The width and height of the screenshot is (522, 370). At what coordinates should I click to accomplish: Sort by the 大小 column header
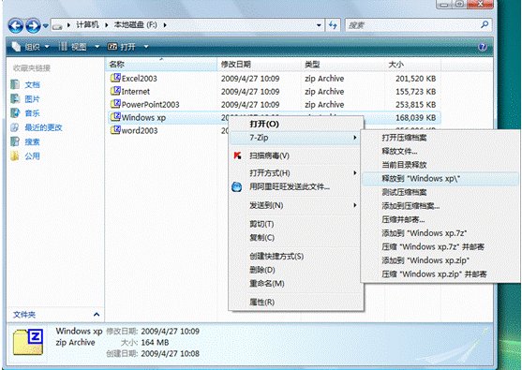point(412,65)
